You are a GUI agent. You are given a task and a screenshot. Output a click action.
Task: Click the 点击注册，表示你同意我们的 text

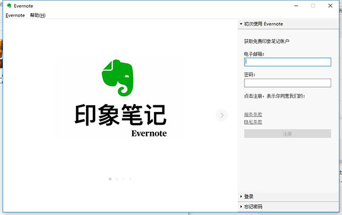[x=274, y=96]
